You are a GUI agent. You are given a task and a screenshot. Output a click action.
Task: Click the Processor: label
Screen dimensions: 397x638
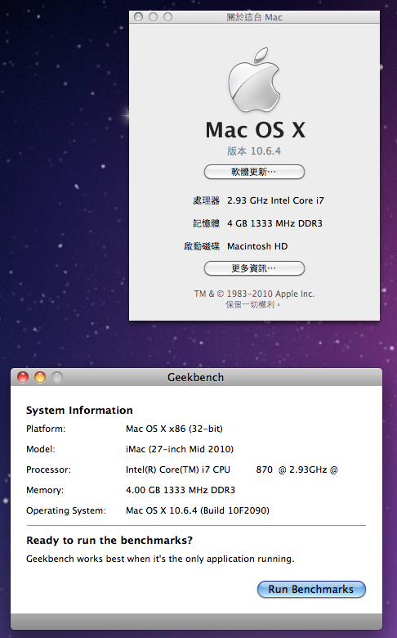[48, 470]
